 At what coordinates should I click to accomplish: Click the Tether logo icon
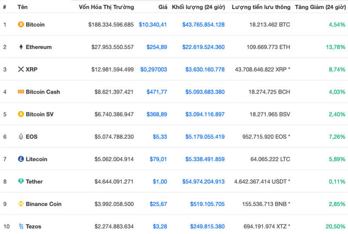21,181
